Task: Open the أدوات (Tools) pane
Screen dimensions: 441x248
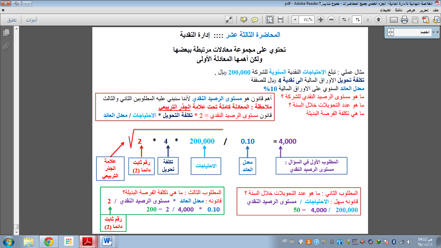Action: (x=31, y=20)
